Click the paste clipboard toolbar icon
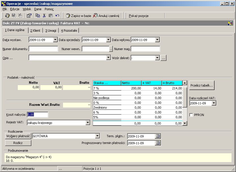 pos(51,16)
